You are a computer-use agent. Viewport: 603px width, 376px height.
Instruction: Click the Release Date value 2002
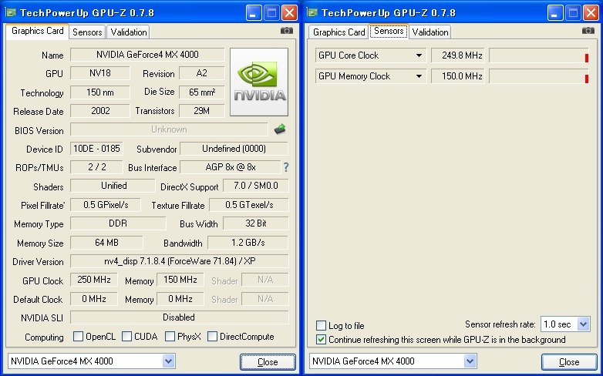click(x=100, y=111)
